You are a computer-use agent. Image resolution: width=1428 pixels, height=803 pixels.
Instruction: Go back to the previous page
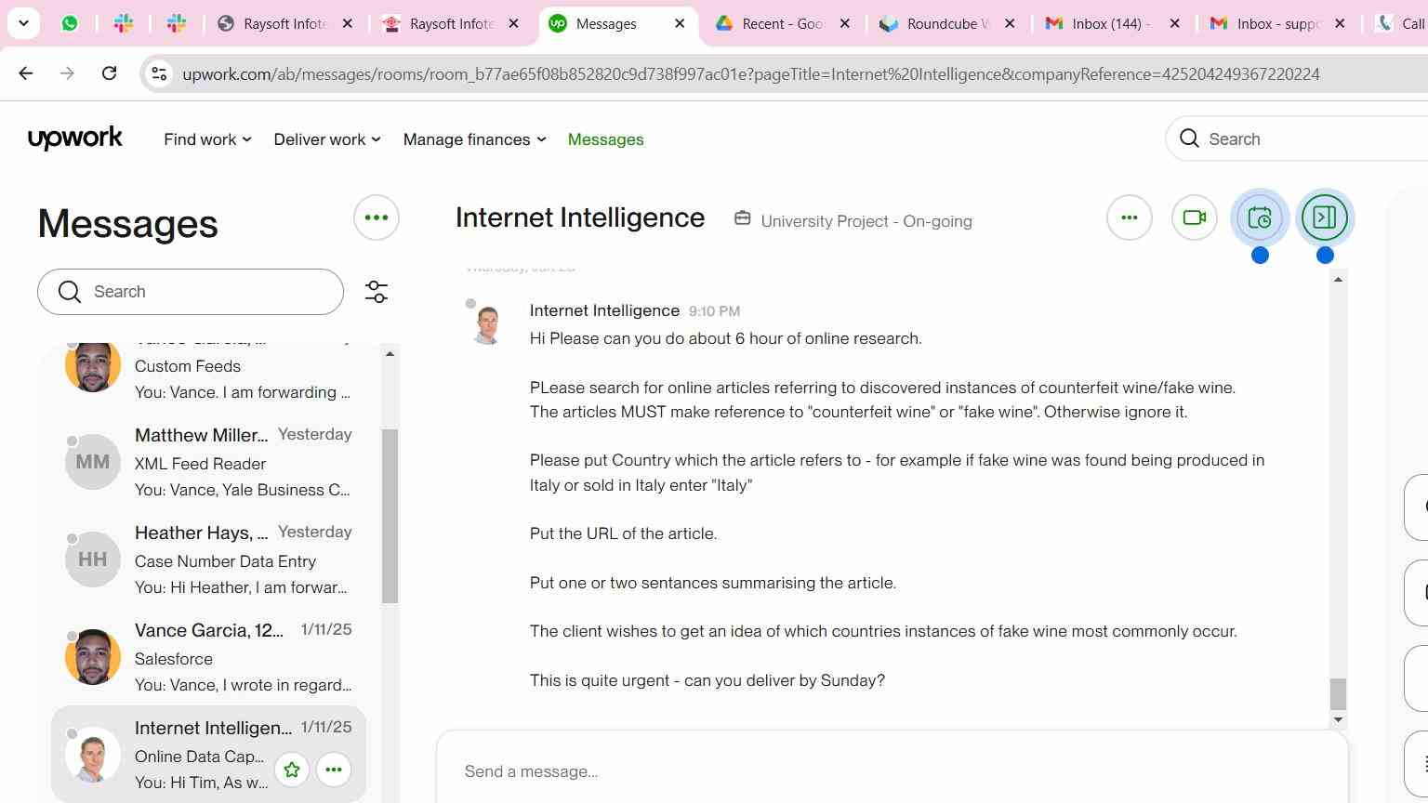click(26, 73)
